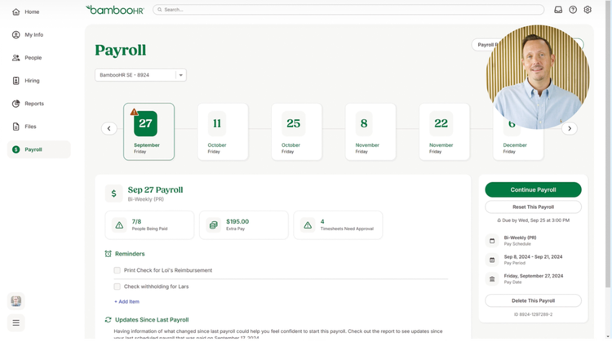Show earlier pay dates with left arrow
612x342 pixels.
point(109,128)
